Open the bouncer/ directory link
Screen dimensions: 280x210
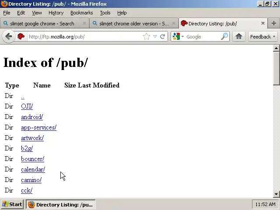(x=32, y=159)
